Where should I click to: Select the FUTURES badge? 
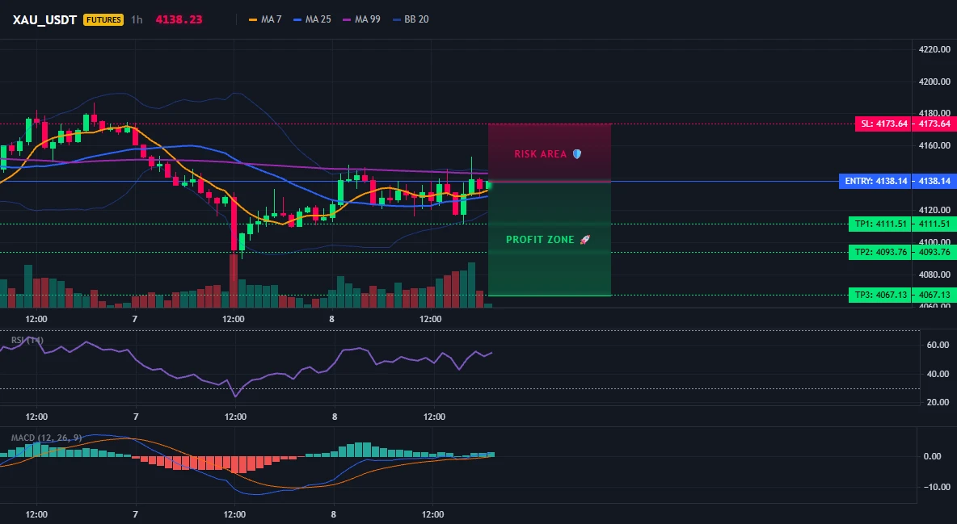coord(103,19)
